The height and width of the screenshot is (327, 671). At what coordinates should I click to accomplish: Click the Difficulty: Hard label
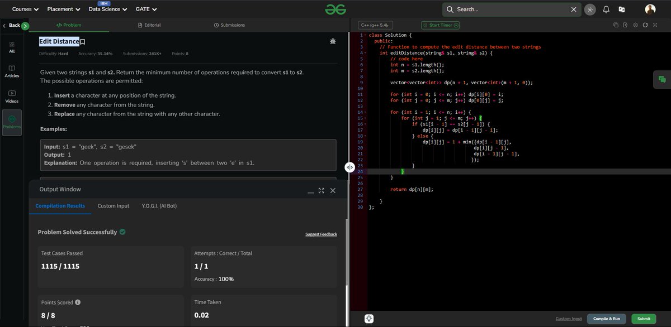(x=54, y=54)
